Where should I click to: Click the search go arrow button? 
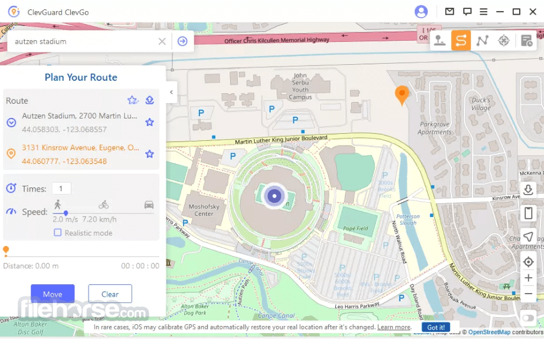point(182,41)
